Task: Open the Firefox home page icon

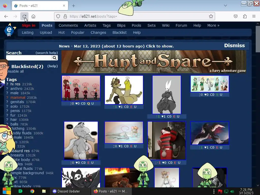Action: 34,17
